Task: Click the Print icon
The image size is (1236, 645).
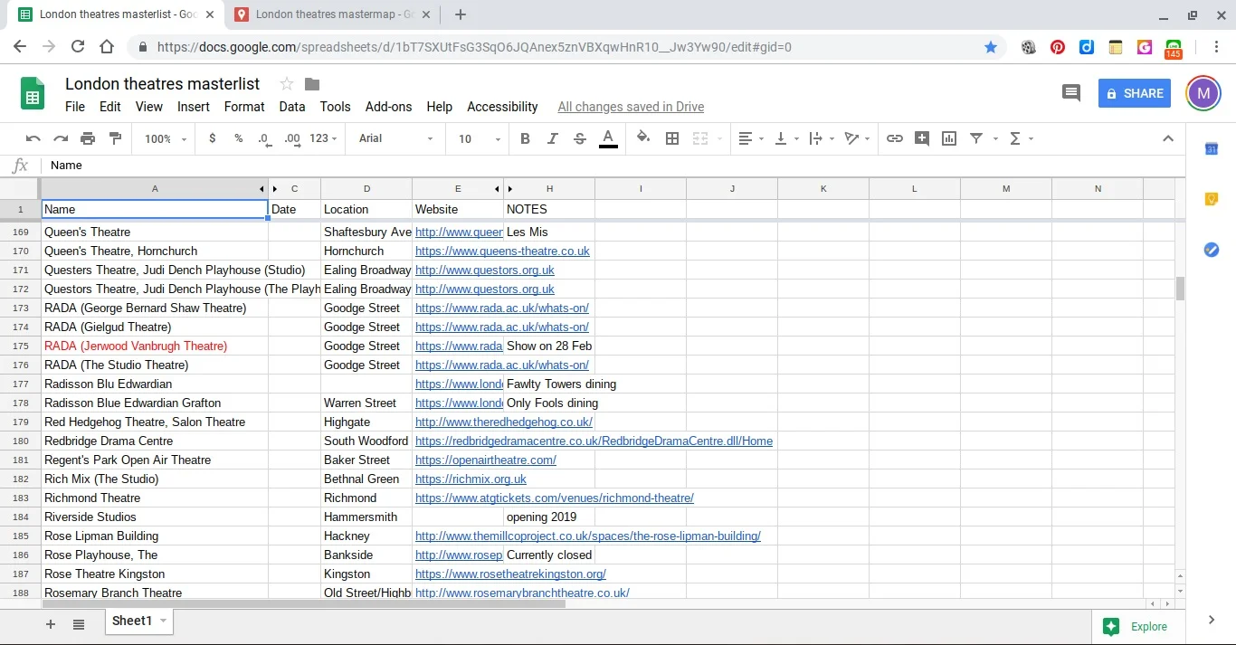Action: tap(88, 138)
